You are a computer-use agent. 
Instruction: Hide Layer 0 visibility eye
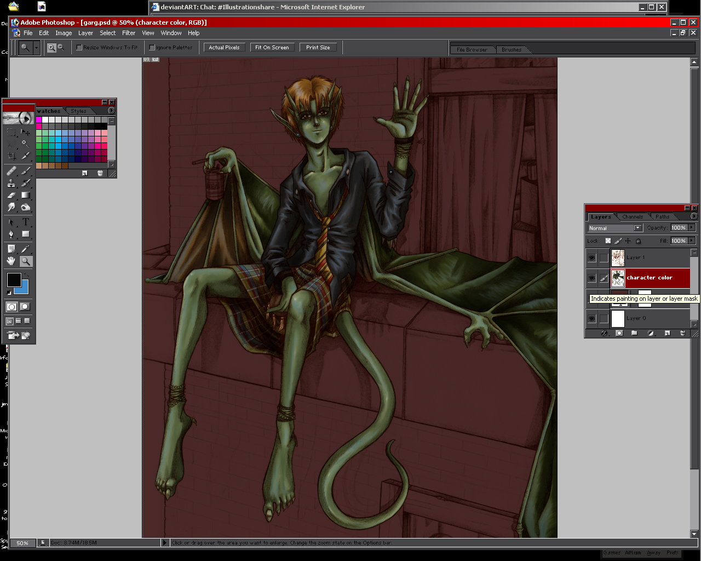coord(592,318)
